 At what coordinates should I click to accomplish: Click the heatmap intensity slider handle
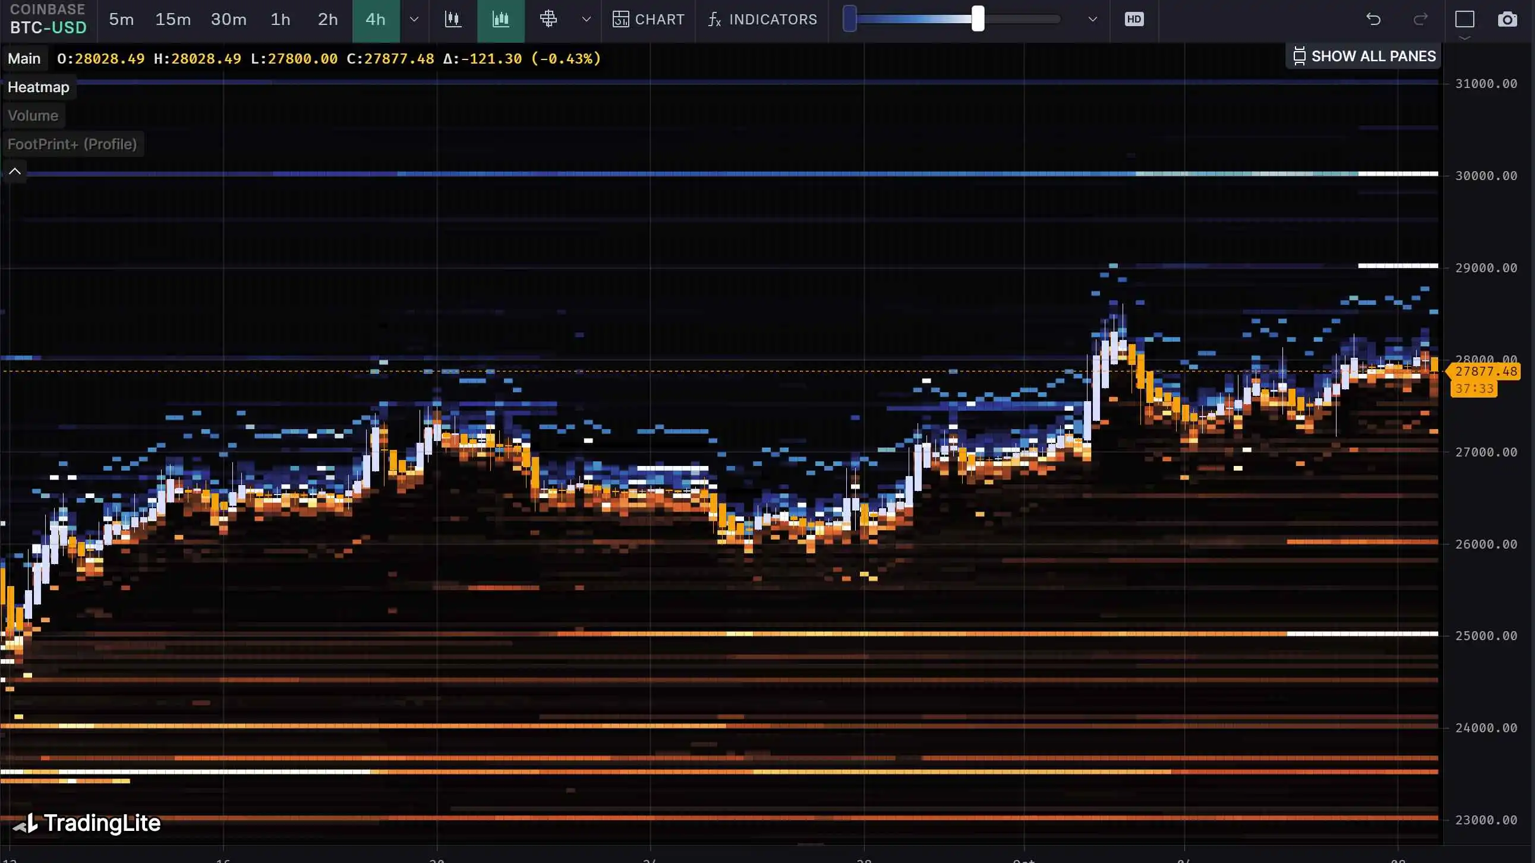pos(977,19)
